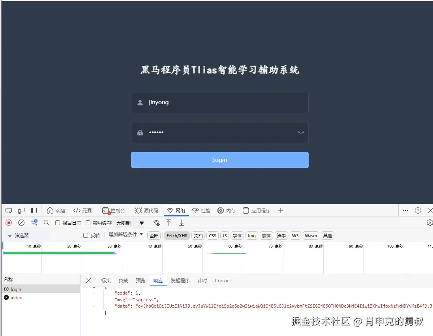The height and width of the screenshot is (336, 433).
Task: Clear the network log icon
Action: click(x=21, y=223)
